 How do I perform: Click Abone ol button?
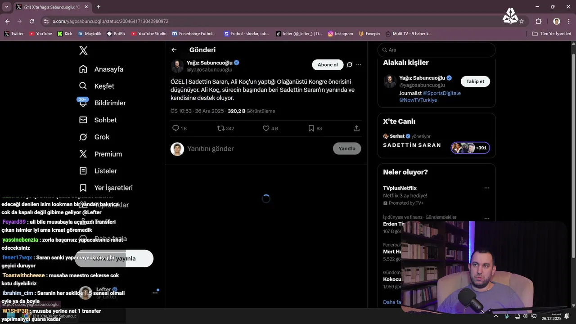[328, 65]
